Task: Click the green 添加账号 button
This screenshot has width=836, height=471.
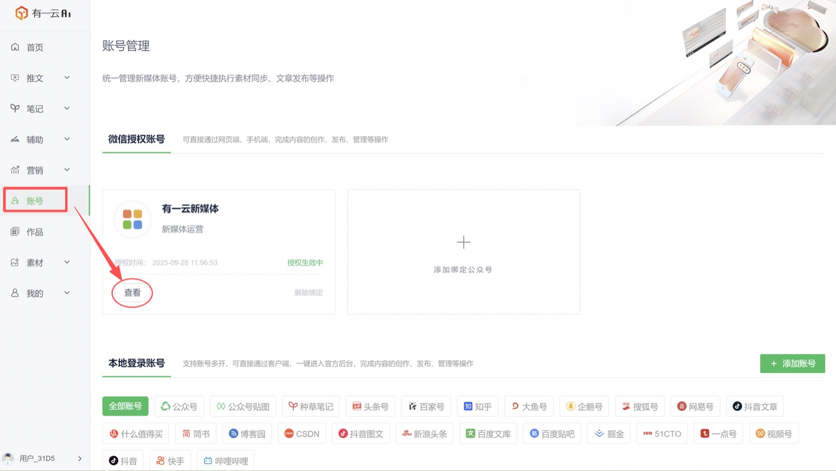Action: [792, 364]
